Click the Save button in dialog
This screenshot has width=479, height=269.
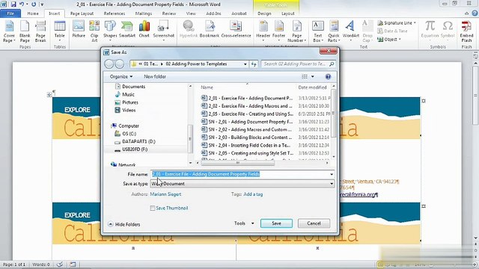pyautogui.click(x=276, y=223)
